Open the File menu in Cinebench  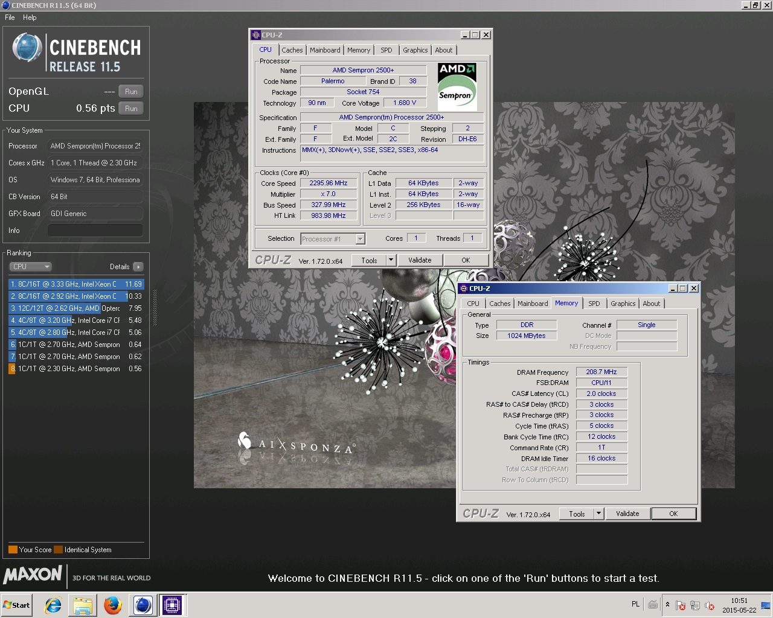[10, 18]
